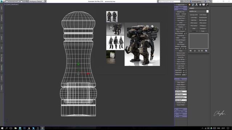This screenshot has height=130, width=232.
Task: Open the Display command panel tab
Action: 204,5
